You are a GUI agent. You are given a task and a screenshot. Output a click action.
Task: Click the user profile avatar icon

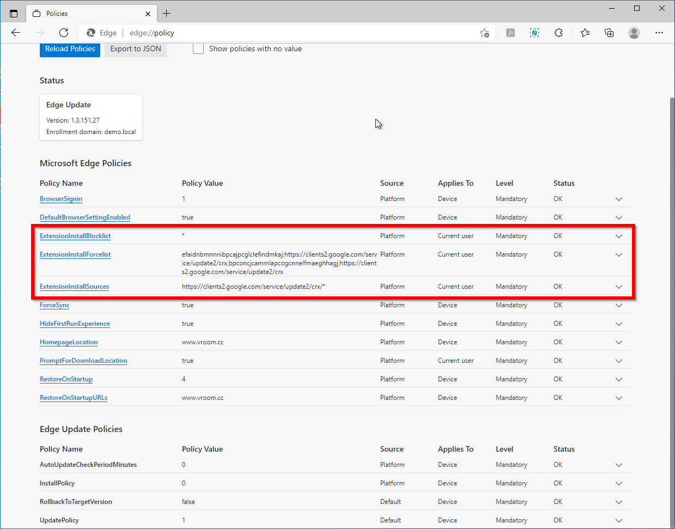pyautogui.click(x=634, y=33)
